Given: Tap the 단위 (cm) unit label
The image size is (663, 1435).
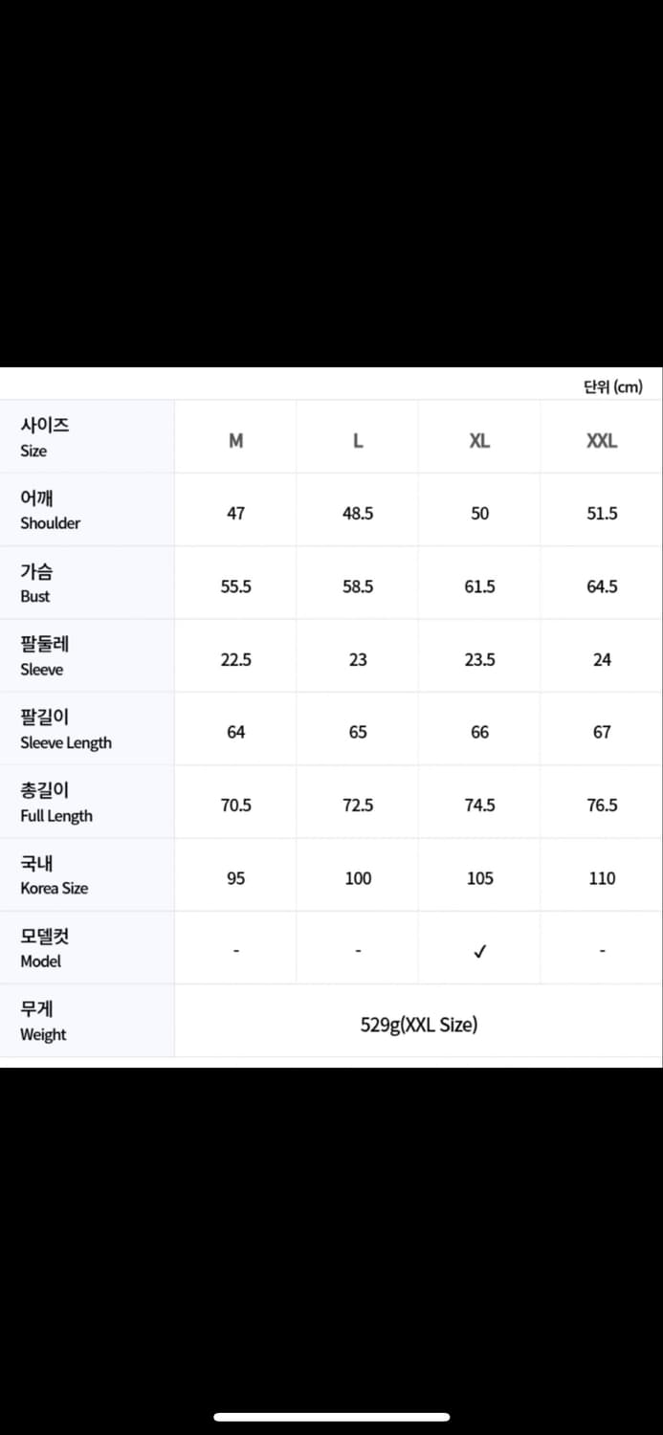Looking at the screenshot, I should 612,386.
